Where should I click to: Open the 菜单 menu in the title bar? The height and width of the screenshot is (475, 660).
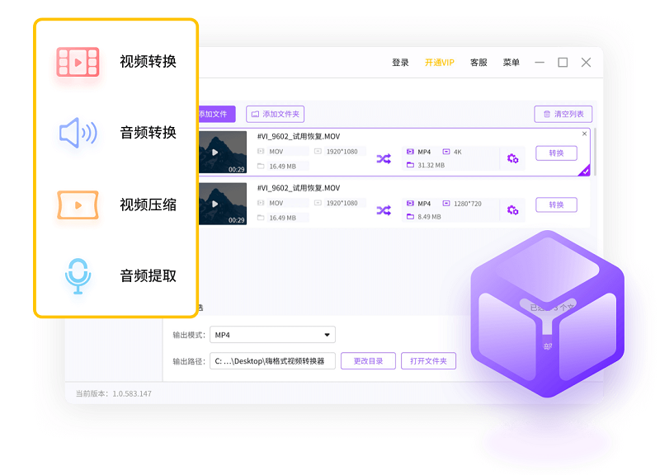point(511,62)
